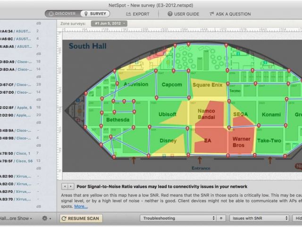
Task: Switch to DISCOVER mode
Action: [x=62, y=14]
